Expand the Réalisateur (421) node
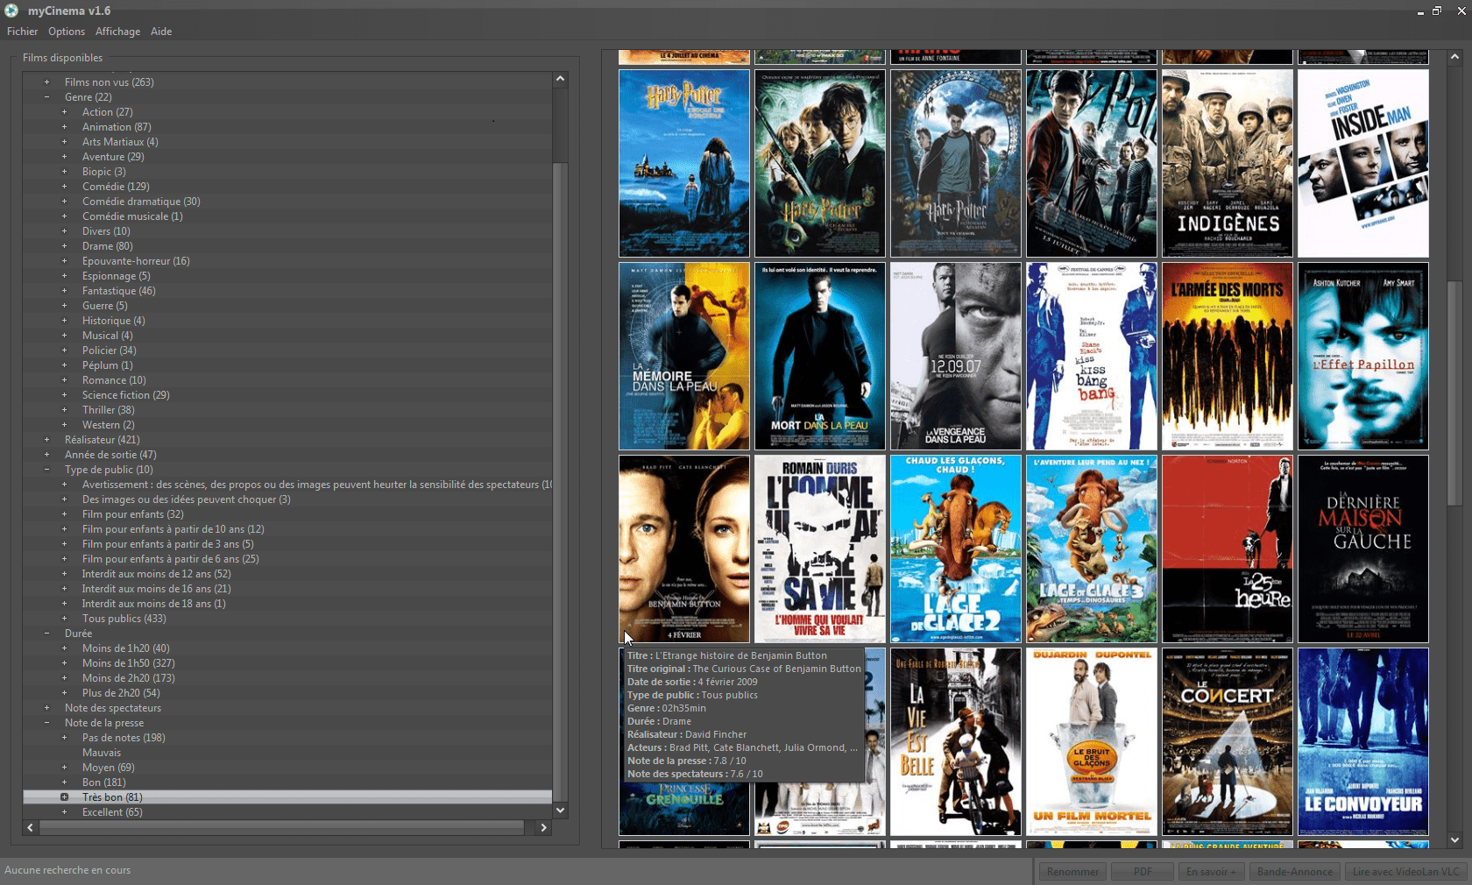Image resolution: width=1472 pixels, height=885 pixels. point(47,440)
